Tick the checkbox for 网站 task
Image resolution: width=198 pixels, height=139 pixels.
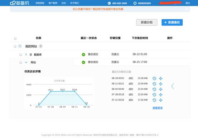(21, 62)
